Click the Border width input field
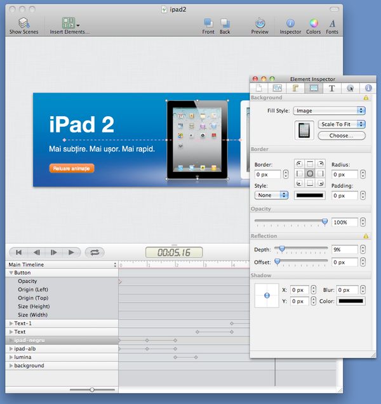381x404 pixels. [x=267, y=174]
